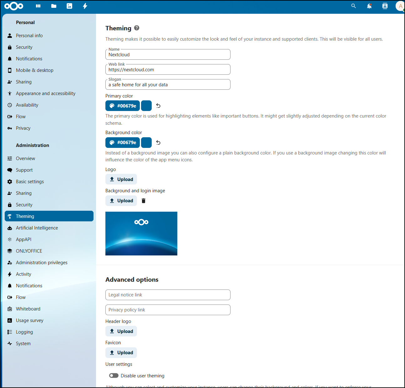Click the Overview icon under Administration
This screenshot has height=388, width=405.
pos(10,159)
